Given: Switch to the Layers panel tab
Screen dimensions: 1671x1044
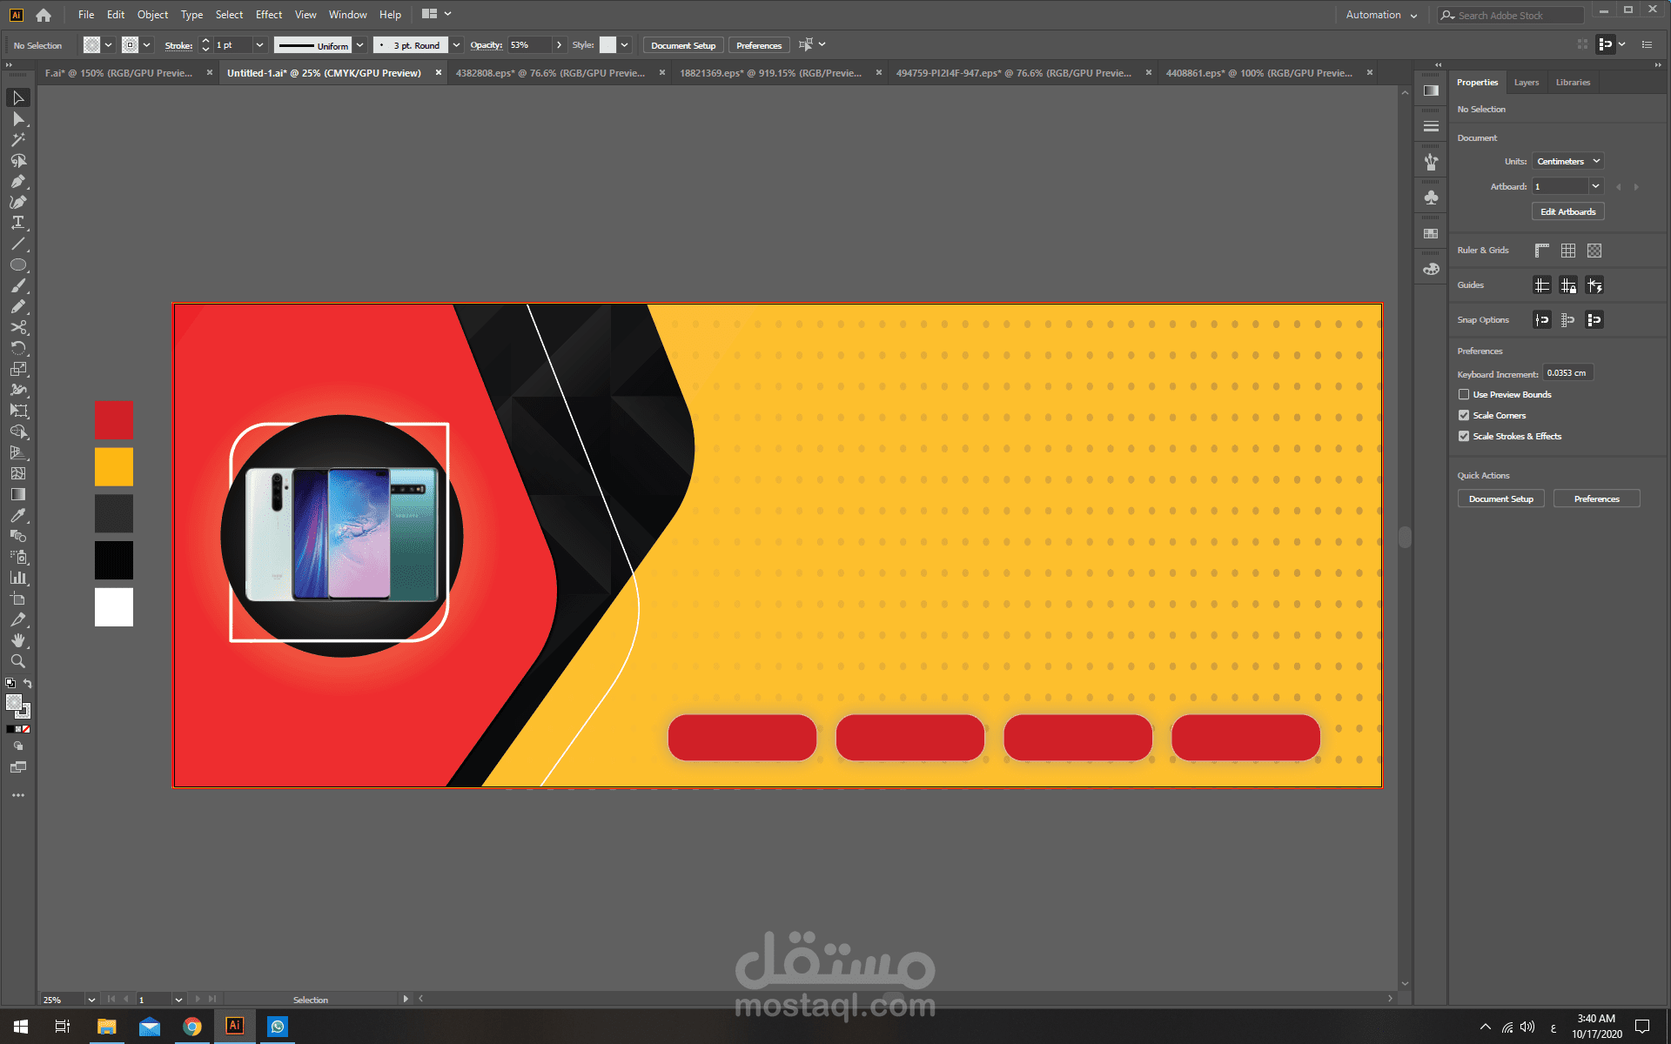Looking at the screenshot, I should [x=1526, y=83].
